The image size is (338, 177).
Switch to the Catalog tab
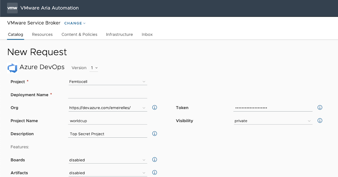(x=15, y=35)
